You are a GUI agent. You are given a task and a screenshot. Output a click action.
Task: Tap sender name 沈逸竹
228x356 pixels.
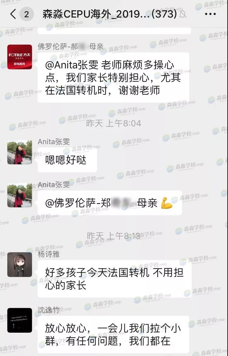point(49,310)
